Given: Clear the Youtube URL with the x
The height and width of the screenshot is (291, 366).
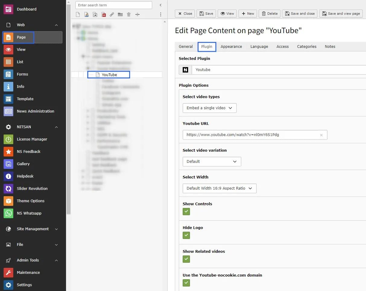Looking at the screenshot, I should pyautogui.click(x=321, y=135).
